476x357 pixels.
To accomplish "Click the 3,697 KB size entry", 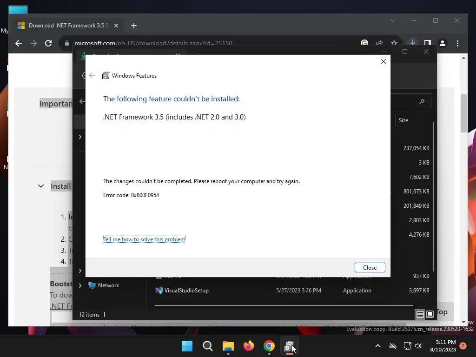I will [419, 291].
